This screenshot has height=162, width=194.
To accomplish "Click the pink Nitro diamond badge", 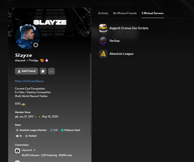I will pos(47,60).
